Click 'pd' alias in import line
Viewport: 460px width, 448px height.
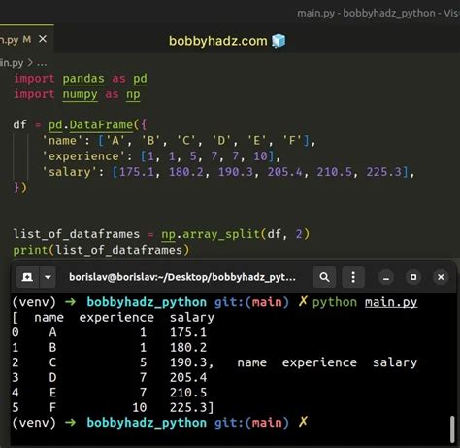(140, 79)
